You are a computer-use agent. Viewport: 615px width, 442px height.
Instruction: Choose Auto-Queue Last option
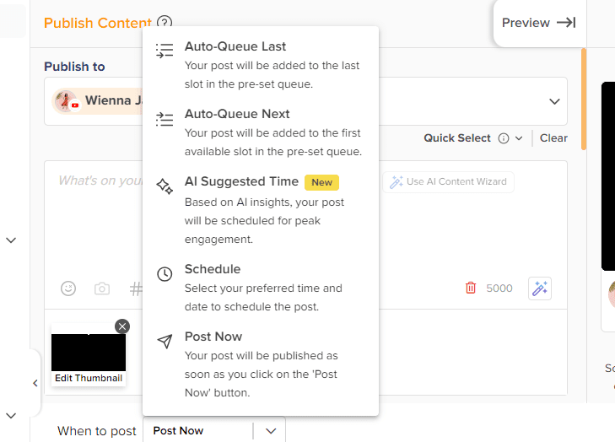[x=235, y=47]
